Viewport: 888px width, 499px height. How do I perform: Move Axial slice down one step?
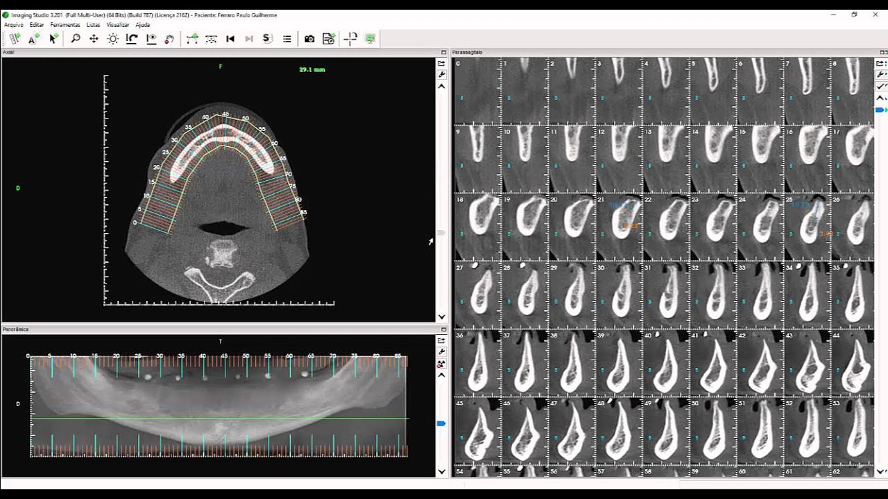click(441, 317)
